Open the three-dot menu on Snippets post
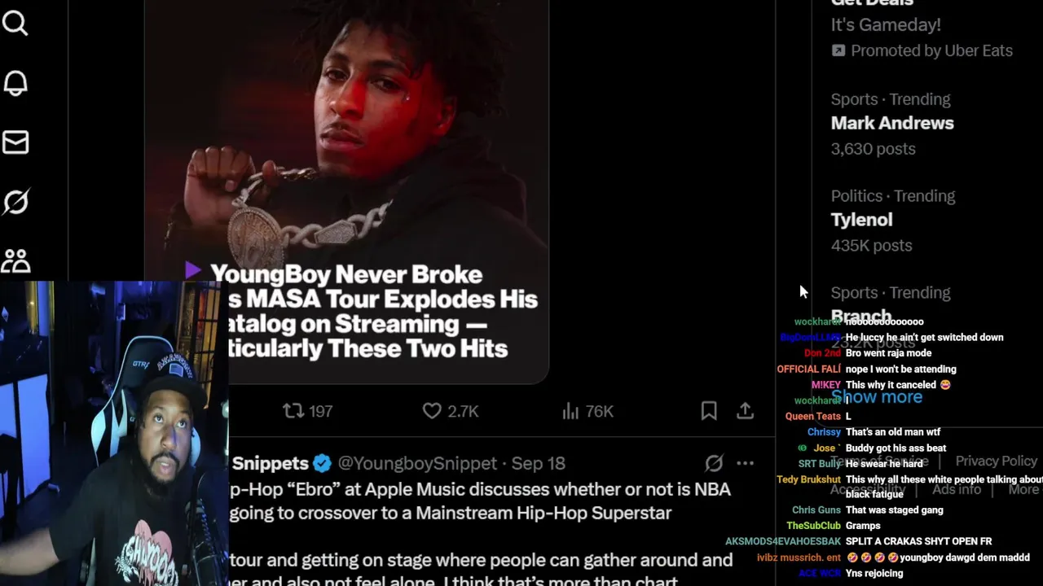1043x586 pixels. [x=745, y=463]
